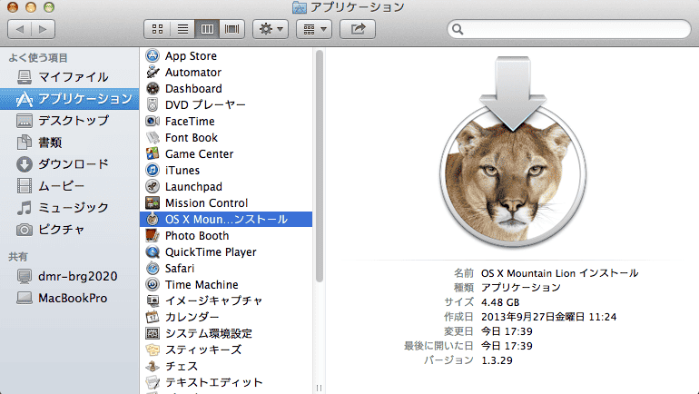Select the テキストエディット icon
This screenshot has width=699, height=394.
tap(153, 382)
